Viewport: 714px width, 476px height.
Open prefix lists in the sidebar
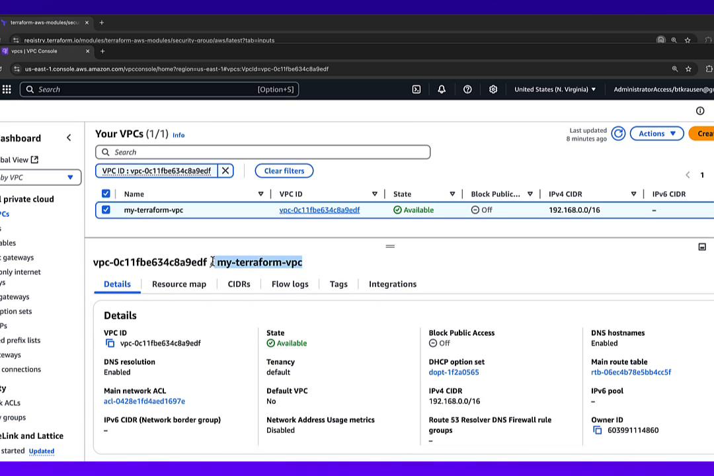[x=20, y=340]
